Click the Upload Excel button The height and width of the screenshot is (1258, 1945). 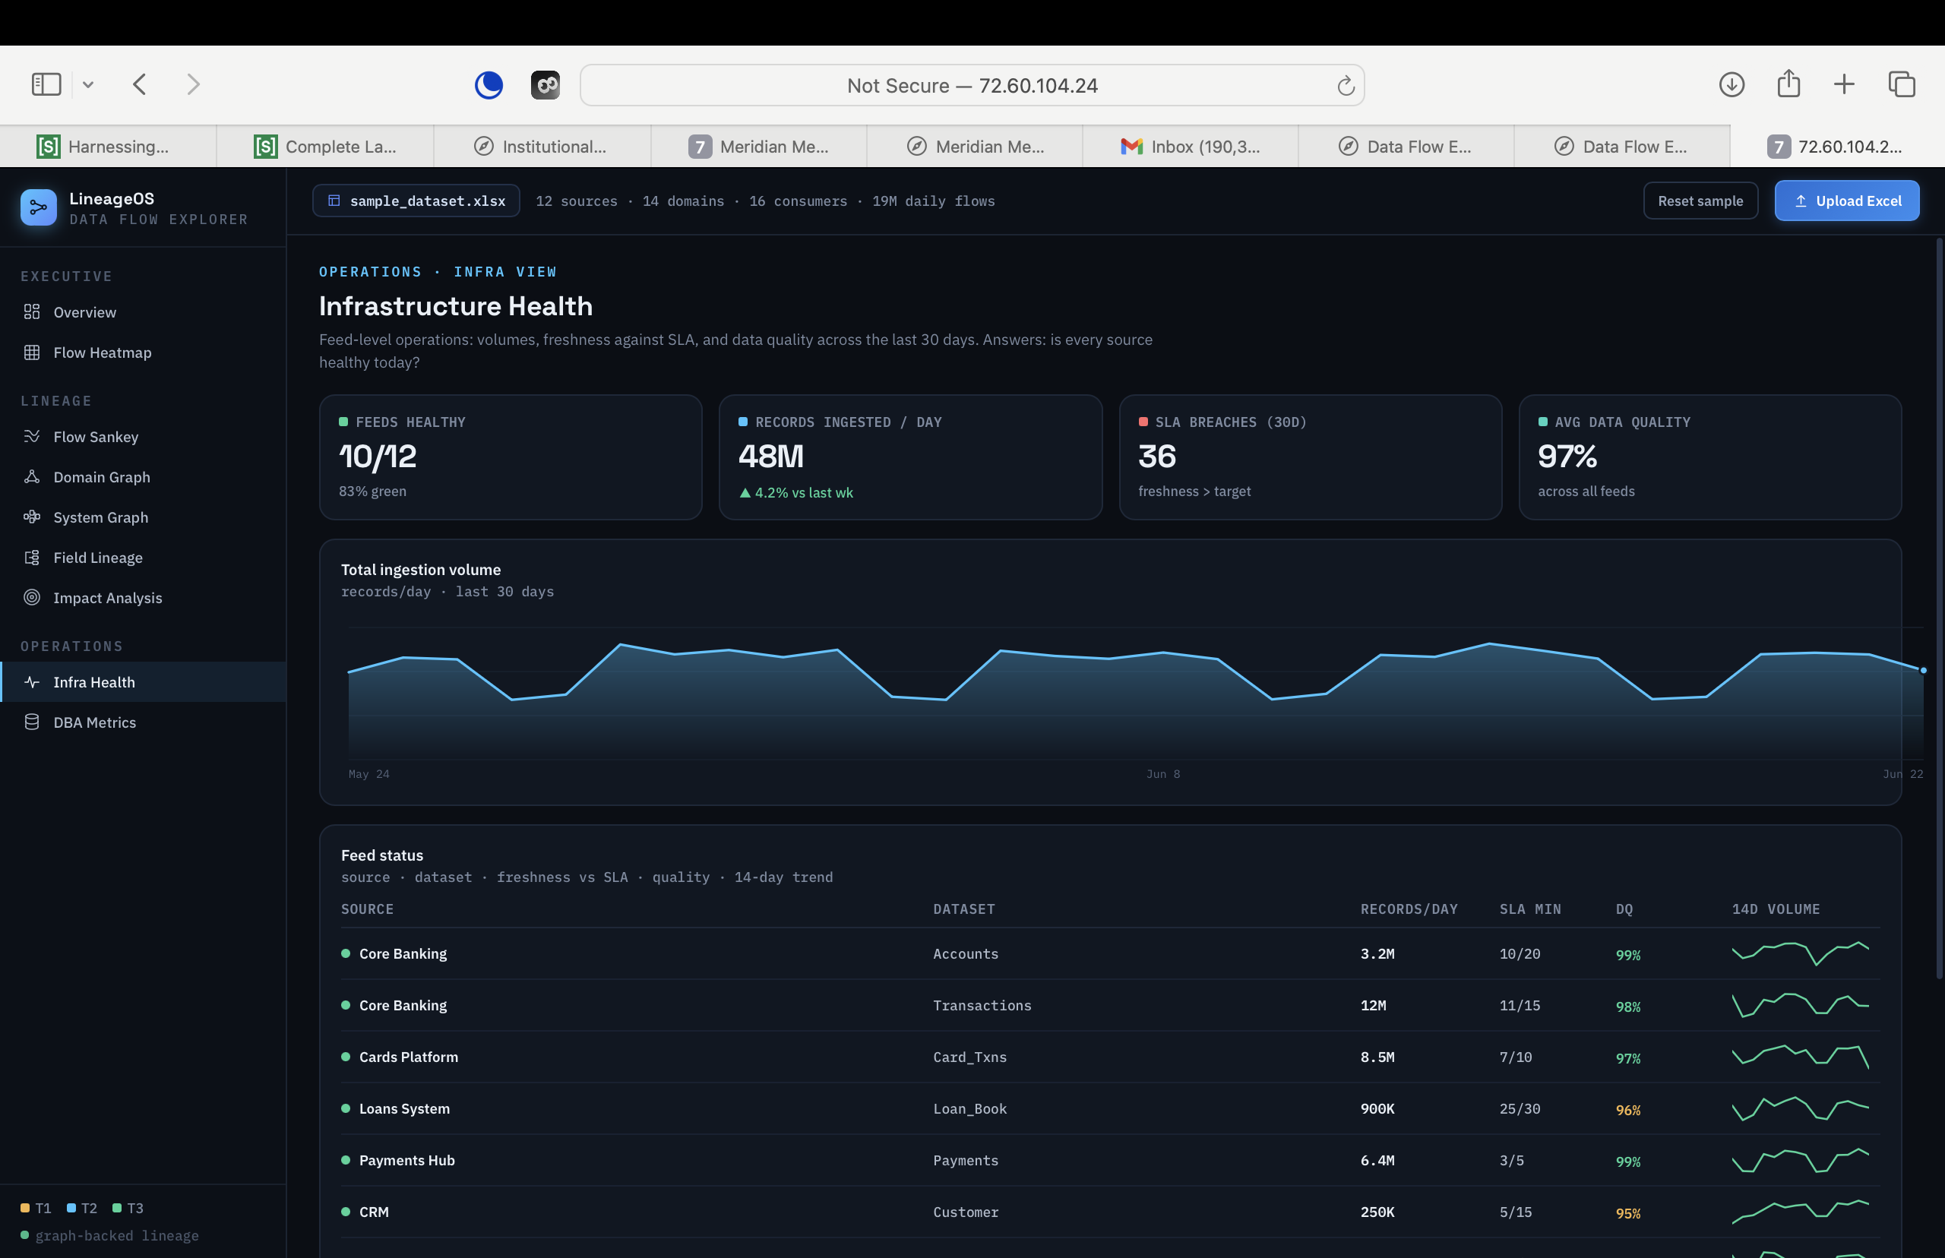tap(1846, 200)
